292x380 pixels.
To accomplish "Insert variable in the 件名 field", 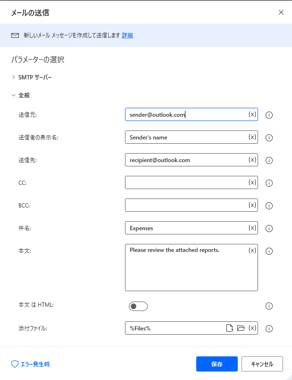I will click(x=252, y=228).
